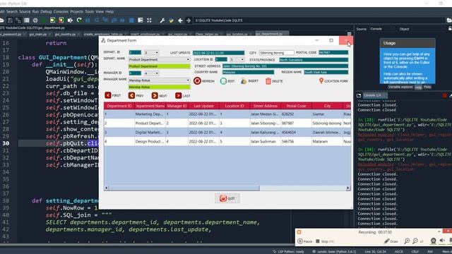Open the Projects menu
452x254 pixels.
[x=76, y=11]
